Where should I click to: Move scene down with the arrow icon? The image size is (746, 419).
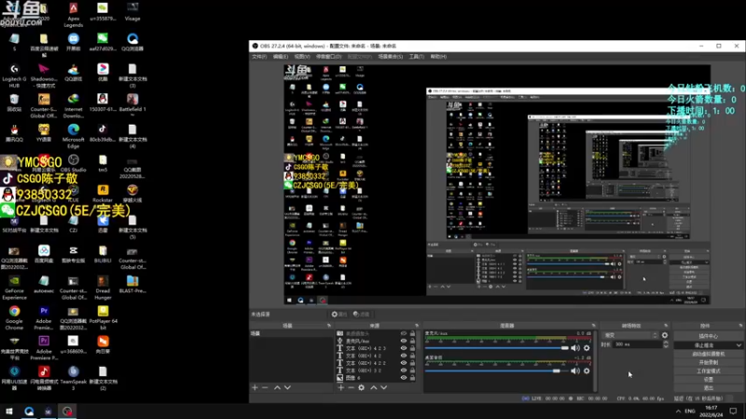point(287,387)
